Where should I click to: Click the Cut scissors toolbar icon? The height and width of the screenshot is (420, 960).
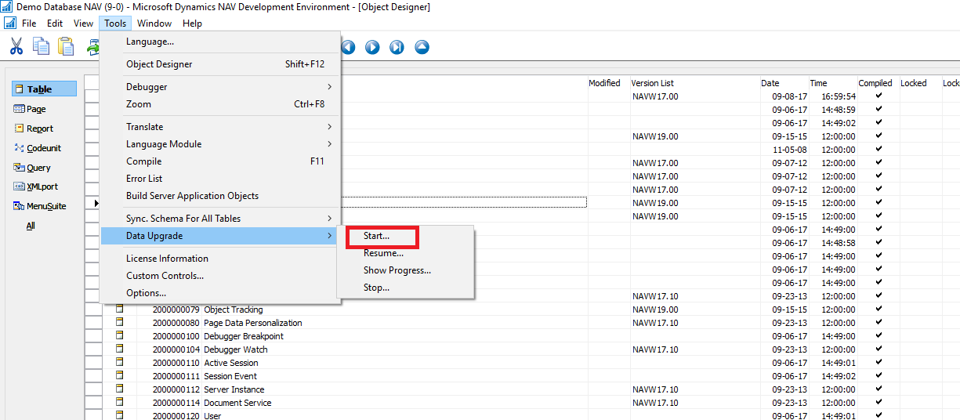coord(16,46)
